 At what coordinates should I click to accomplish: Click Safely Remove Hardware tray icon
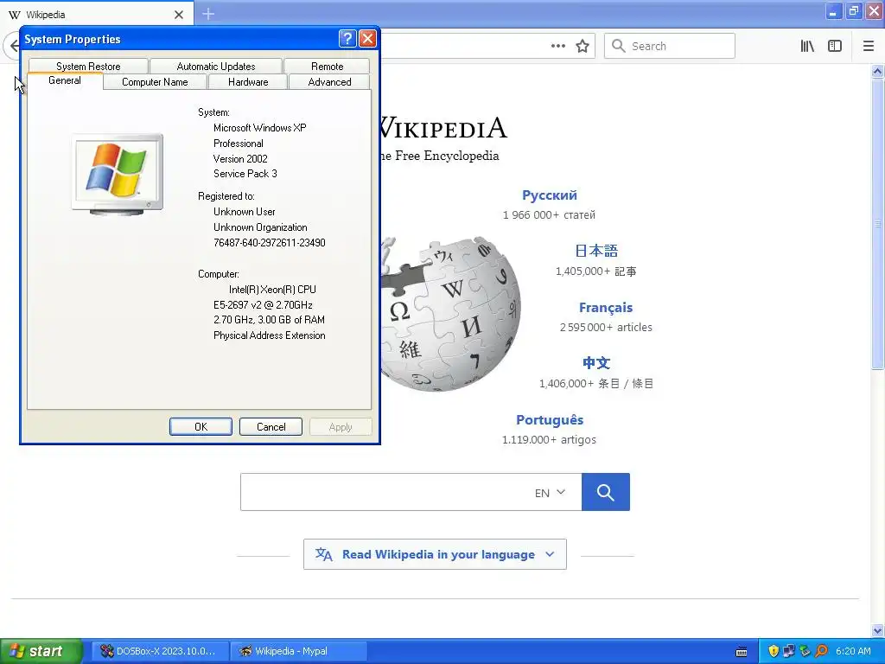[x=805, y=651]
